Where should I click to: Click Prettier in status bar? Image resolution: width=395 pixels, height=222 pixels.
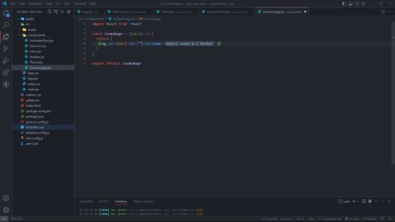(370, 219)
